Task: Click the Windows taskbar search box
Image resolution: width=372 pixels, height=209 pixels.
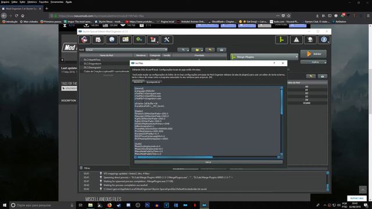Action: 42,205
